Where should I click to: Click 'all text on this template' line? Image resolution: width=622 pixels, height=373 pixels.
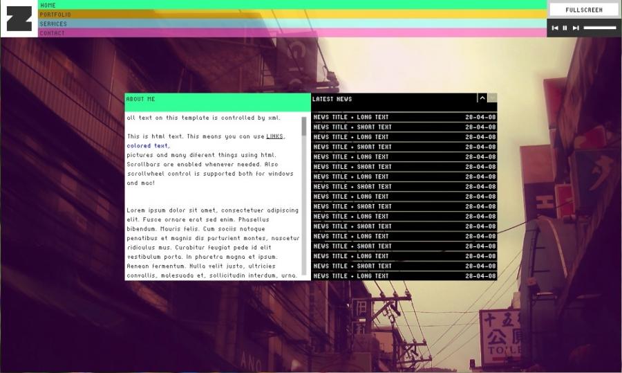tap(203, 118)
